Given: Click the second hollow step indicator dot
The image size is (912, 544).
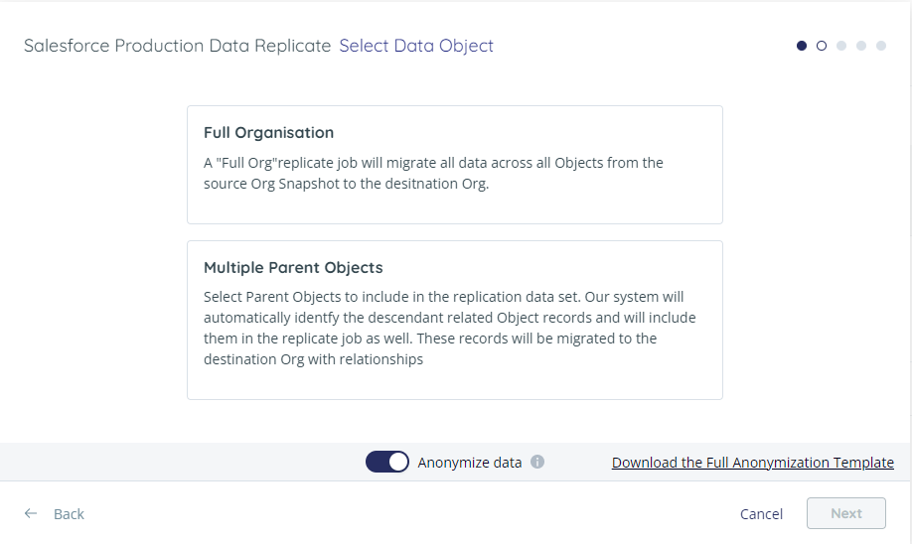Looking at the screenshot, I should click(x=822, y=46).
